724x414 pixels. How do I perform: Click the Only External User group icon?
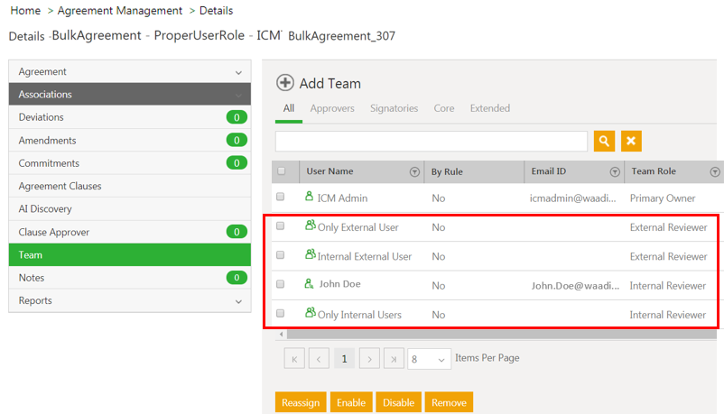point(311,226)
